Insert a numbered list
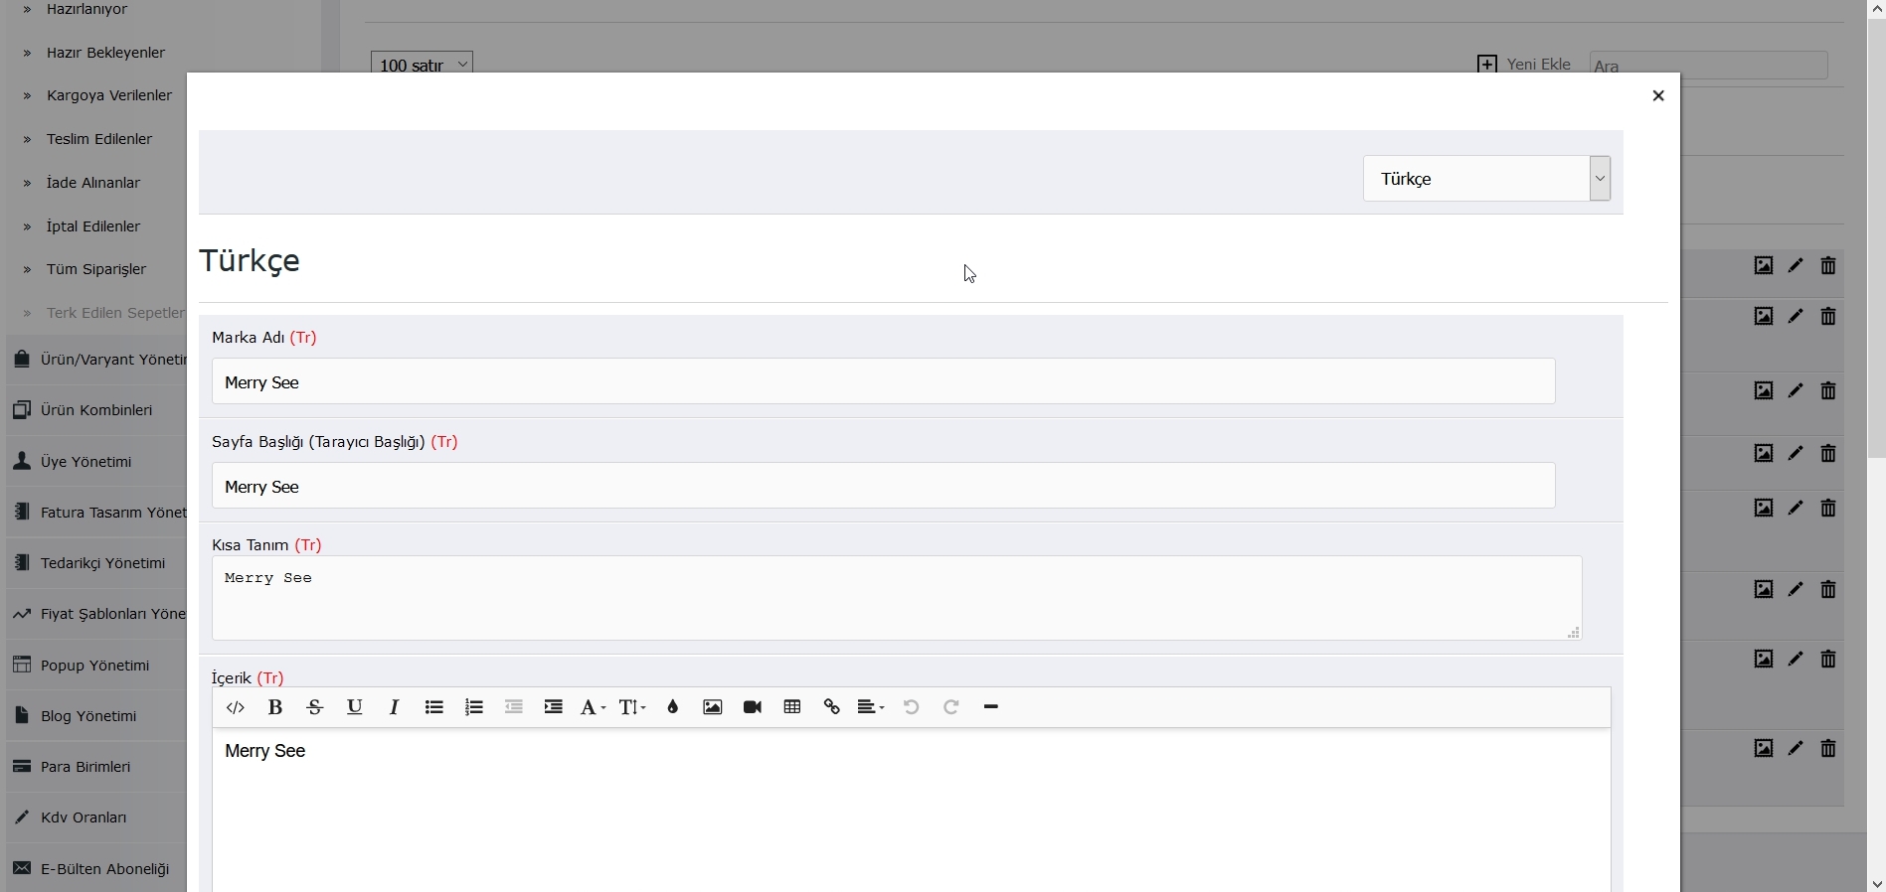This screenshot has height=892, width=1886. [474, 707]
